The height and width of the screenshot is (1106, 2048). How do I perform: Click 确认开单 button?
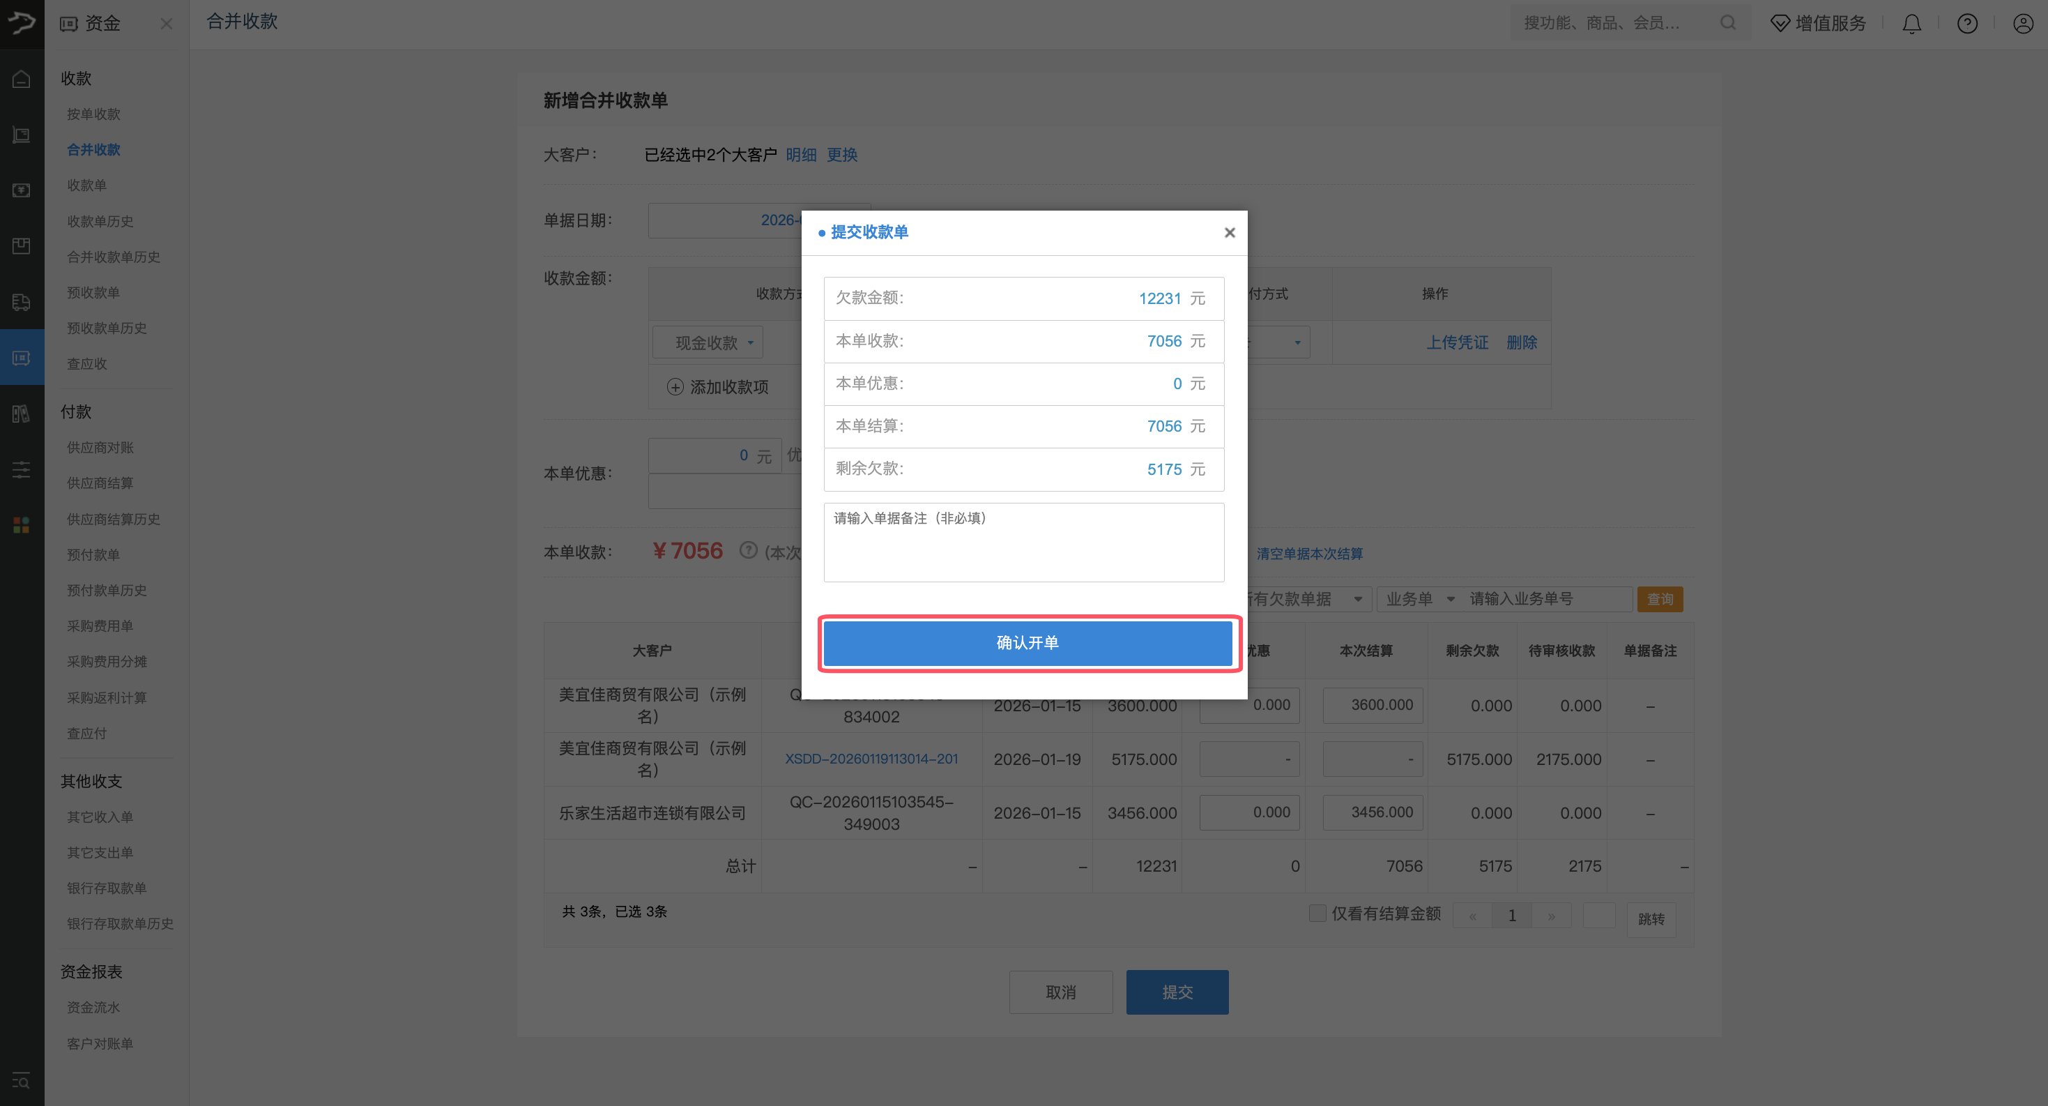tap(1027, 642)
